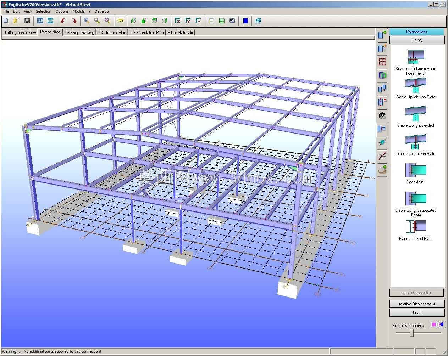The height and width of the screenshot is (356, 448).
Task: Open the File menu
Action: (6, 11)
